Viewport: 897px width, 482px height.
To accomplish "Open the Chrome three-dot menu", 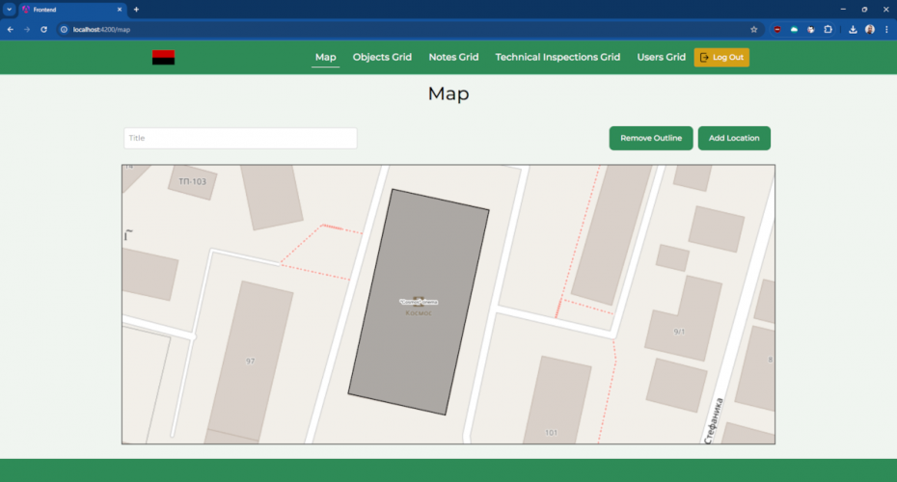I will [885, 30].
